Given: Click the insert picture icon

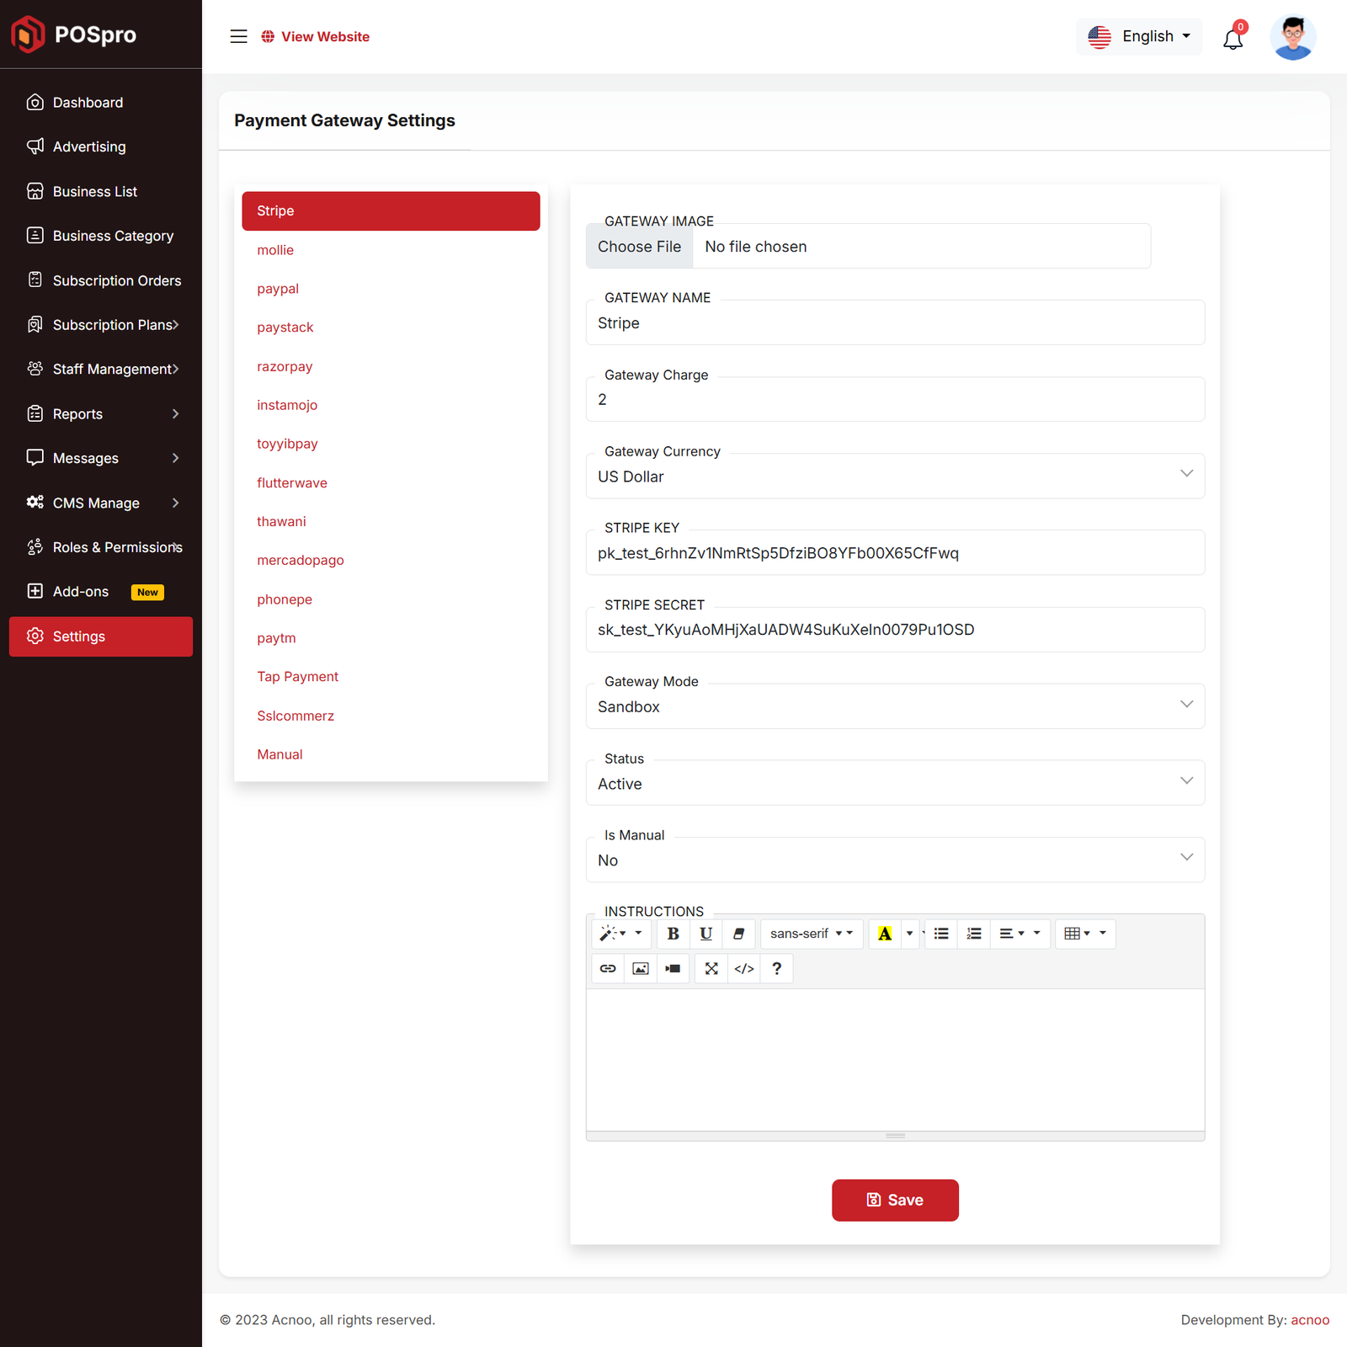Looking at the screenshot, I should pyautogui.click(x=641, y=968).
